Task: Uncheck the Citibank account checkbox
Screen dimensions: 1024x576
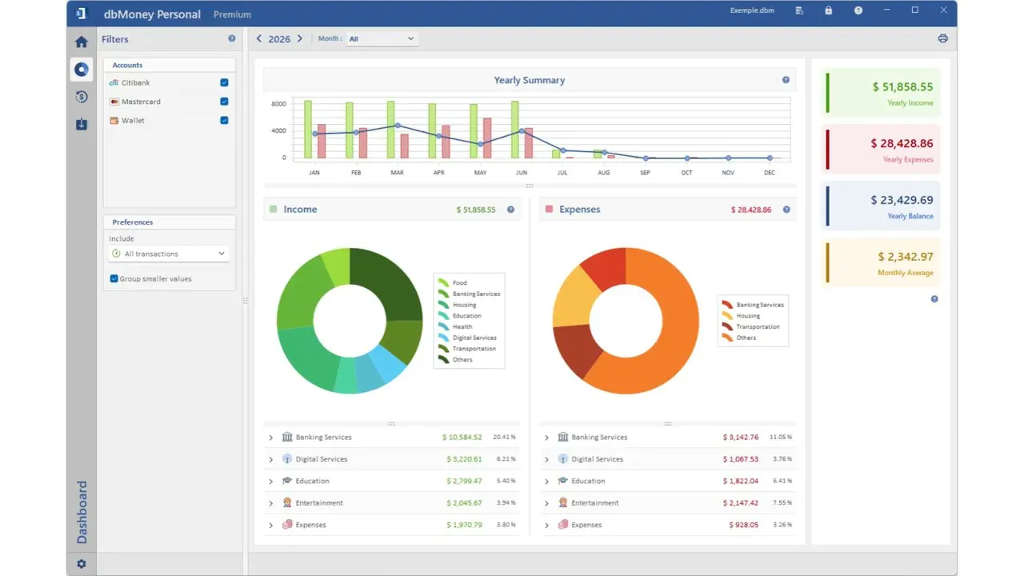Action: [x=224, y=82]
